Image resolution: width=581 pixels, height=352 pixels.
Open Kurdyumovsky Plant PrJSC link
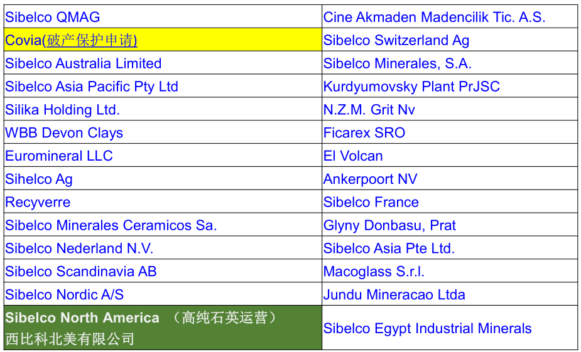411,87
